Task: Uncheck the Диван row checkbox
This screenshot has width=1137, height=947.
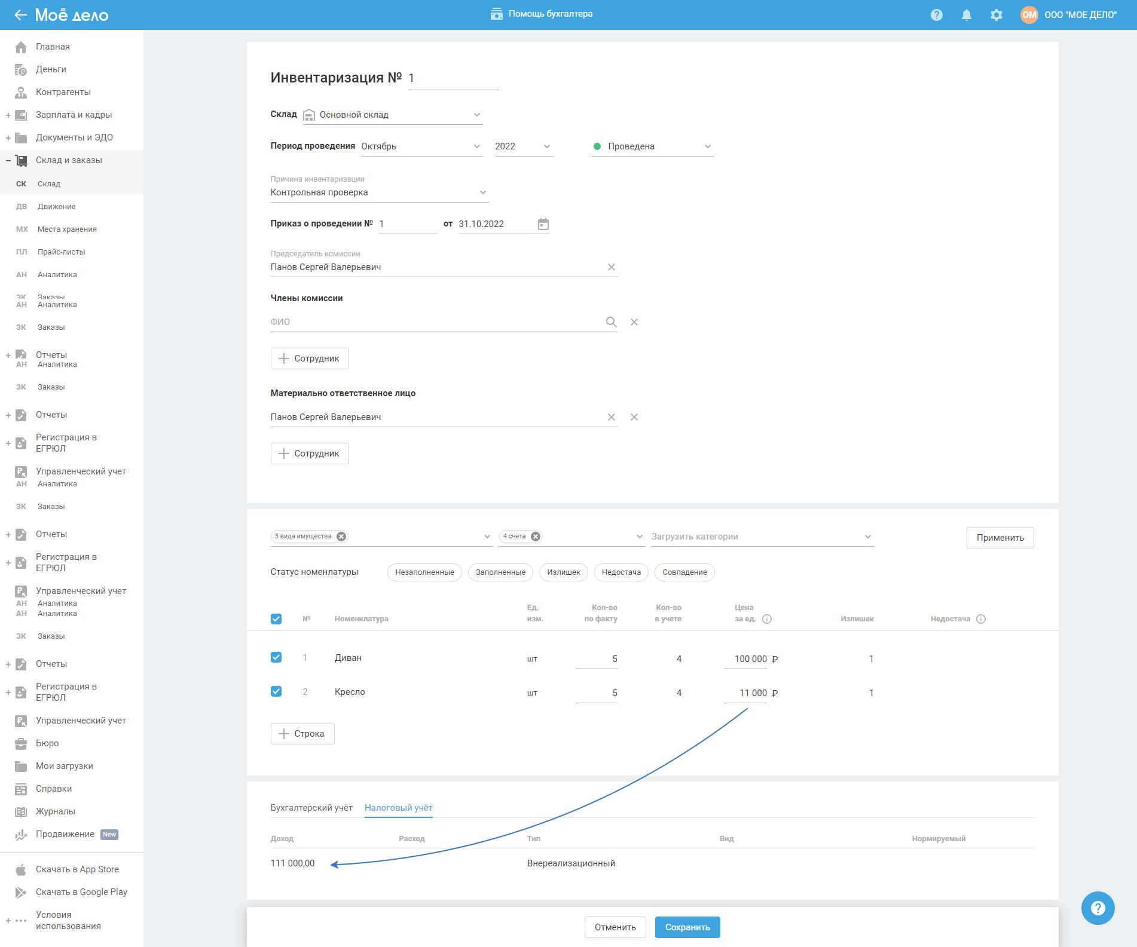Action: tap(276, 657)
